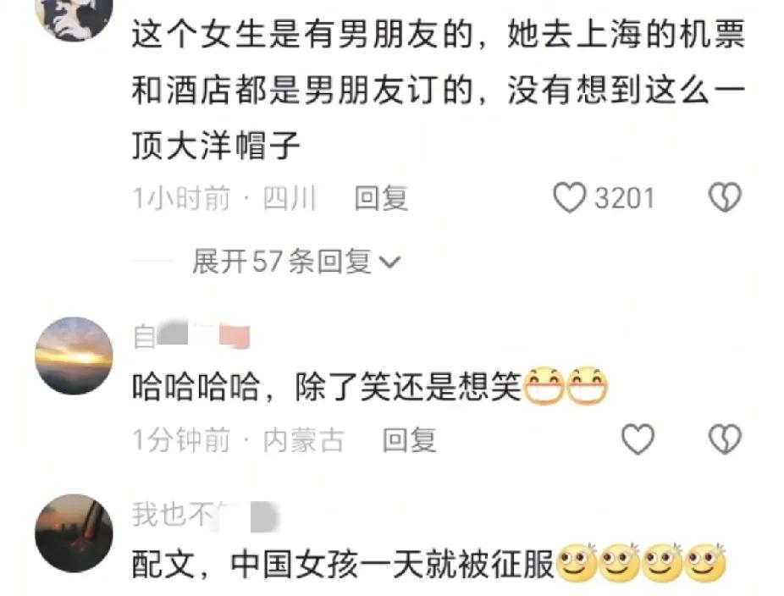Dislike the 四川 comment with broken heart

[725, 197]
